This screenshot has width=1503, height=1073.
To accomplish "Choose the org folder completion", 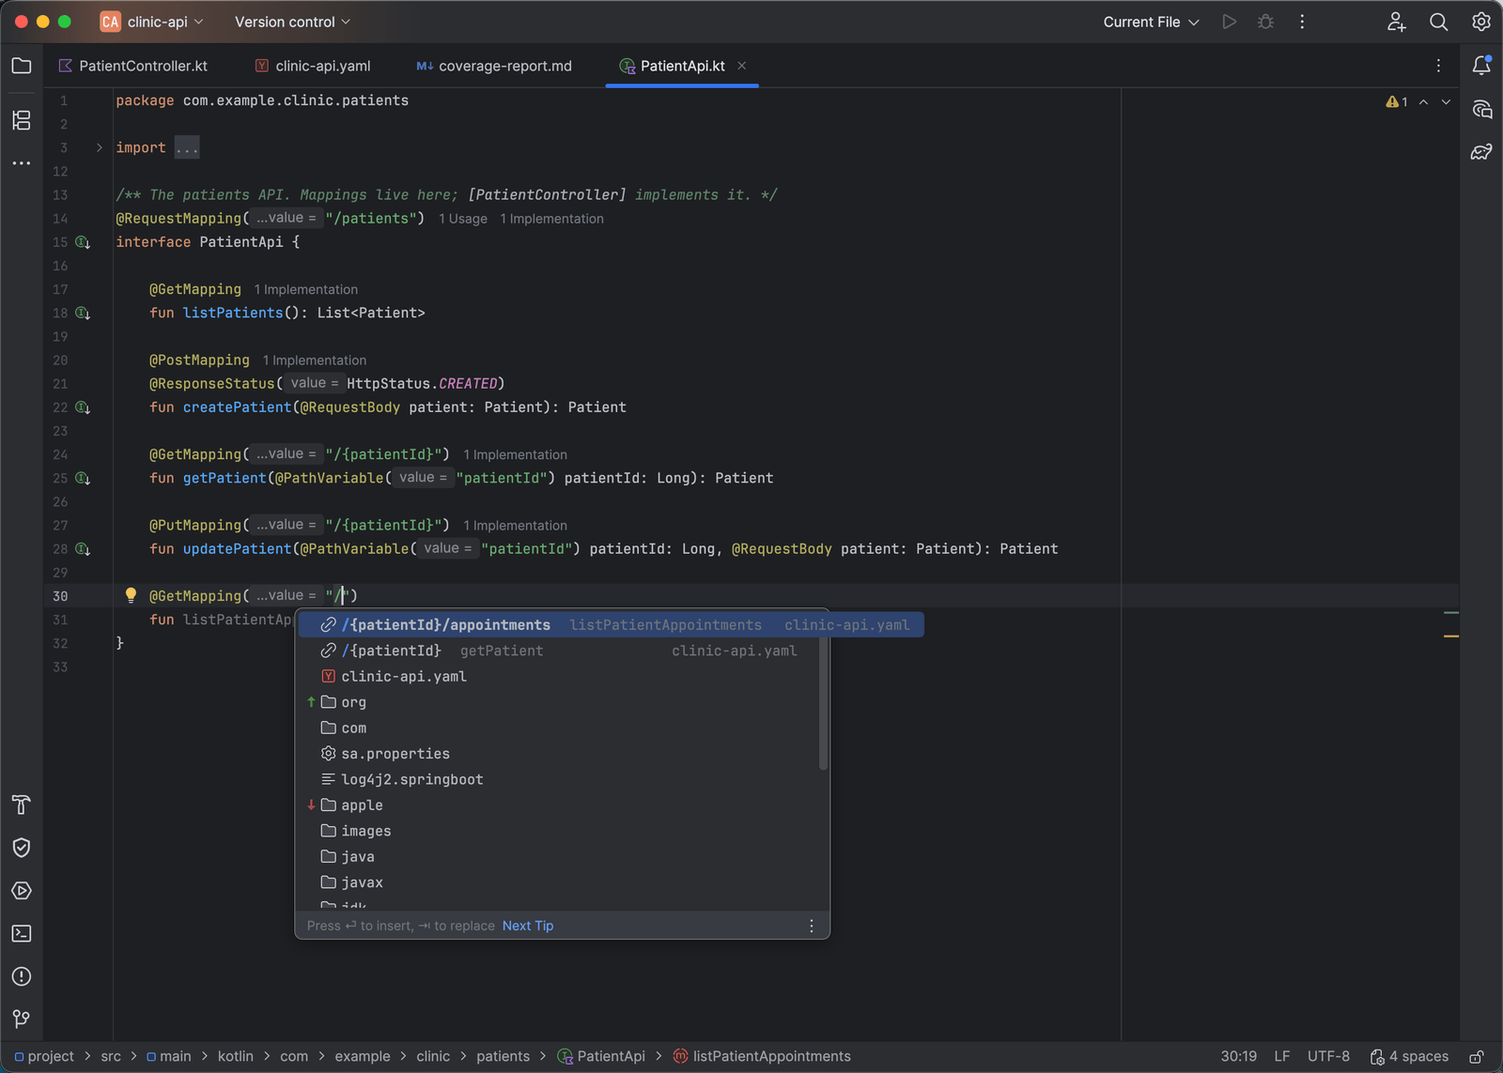I will point(561,702).
